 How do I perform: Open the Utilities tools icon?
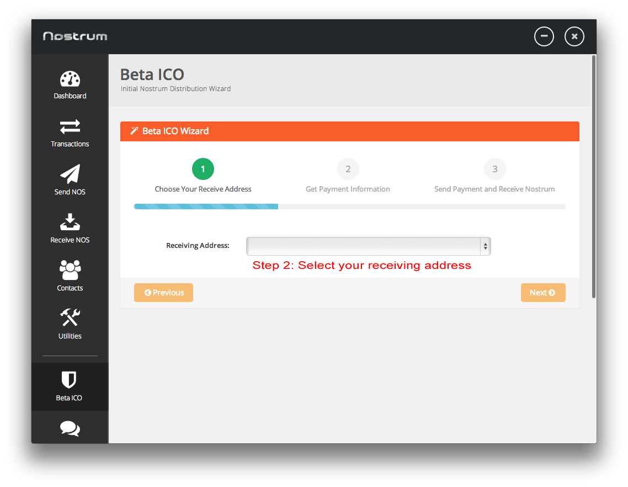[70, 317]
